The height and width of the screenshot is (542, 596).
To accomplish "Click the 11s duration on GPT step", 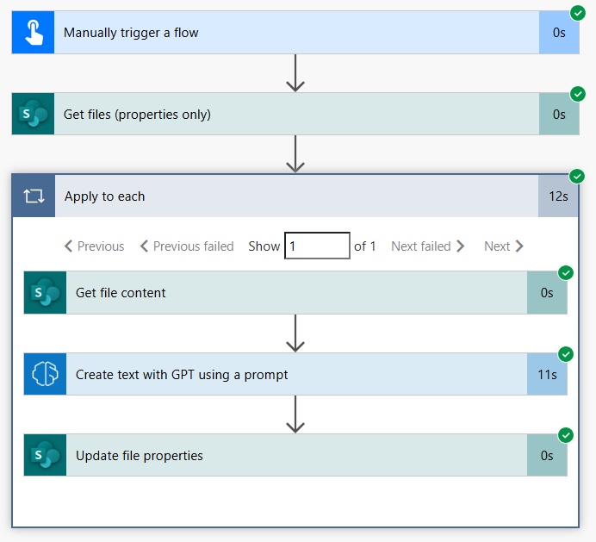I will [x=547, y=374].
